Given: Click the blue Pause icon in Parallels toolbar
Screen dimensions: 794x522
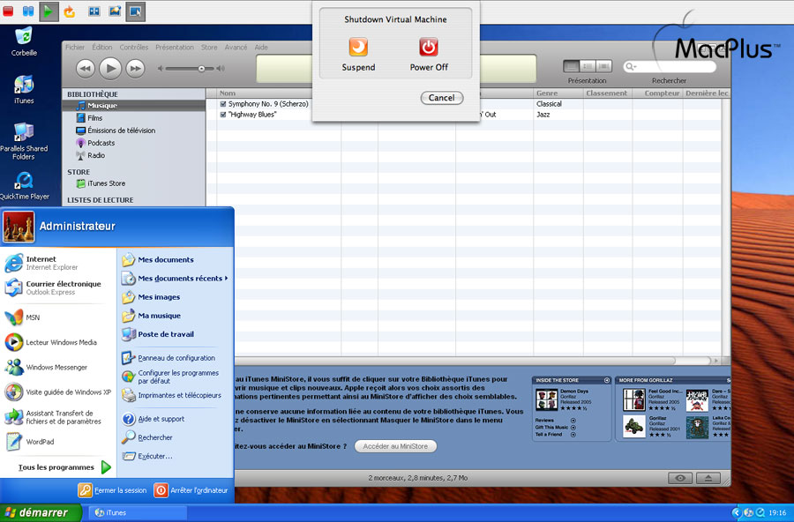Looking at the screenshot, I should (x=28, y=11).
